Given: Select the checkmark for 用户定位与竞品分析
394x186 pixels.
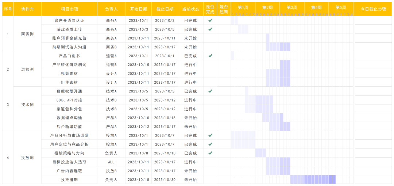Looking at the screenshot, I should tap(210, 144).
